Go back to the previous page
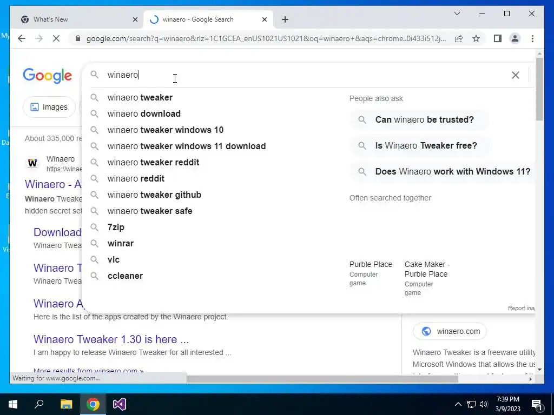 [22, 38]
